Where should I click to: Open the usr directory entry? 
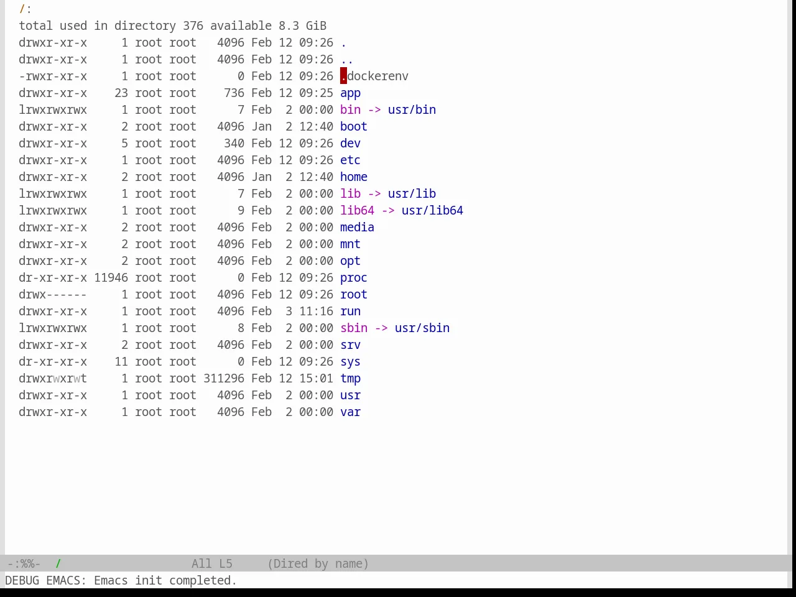(x=350, y=396)
